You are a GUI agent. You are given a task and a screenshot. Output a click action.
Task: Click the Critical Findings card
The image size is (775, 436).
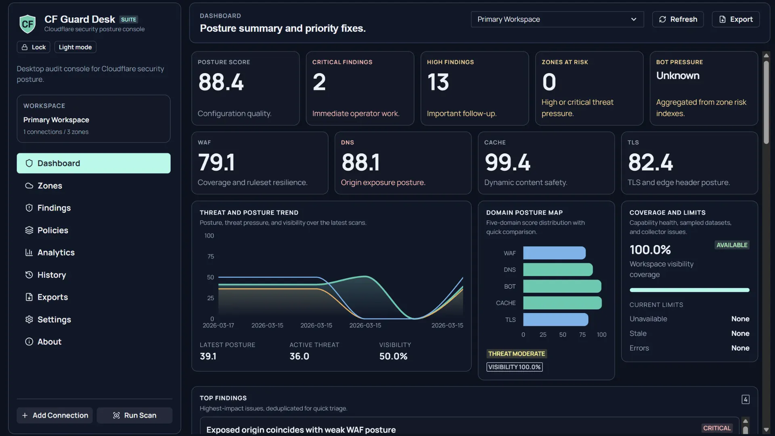tap(360, 88)
